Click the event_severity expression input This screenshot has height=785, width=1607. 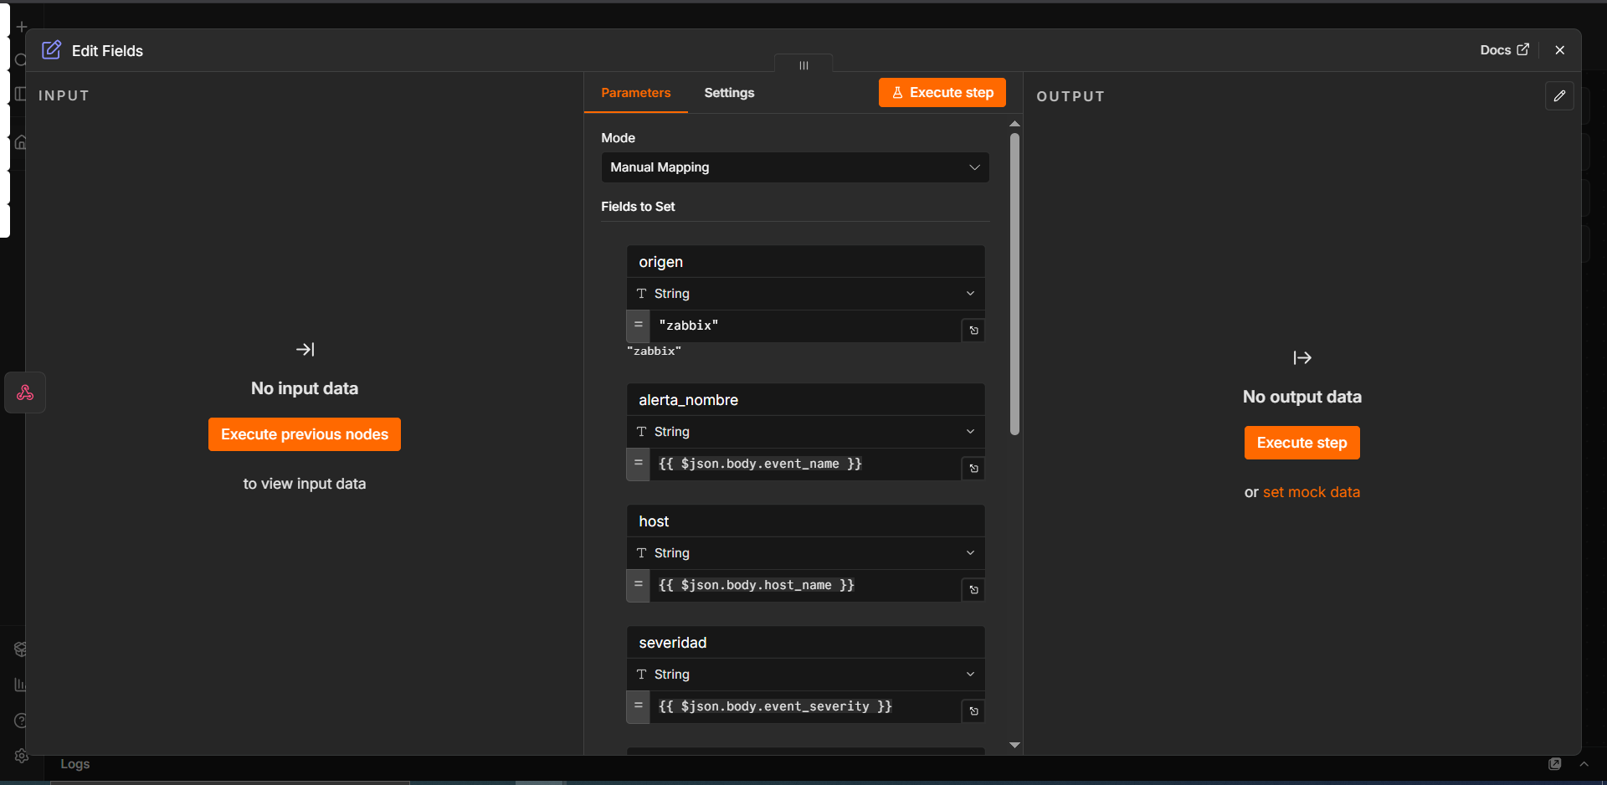805,706
